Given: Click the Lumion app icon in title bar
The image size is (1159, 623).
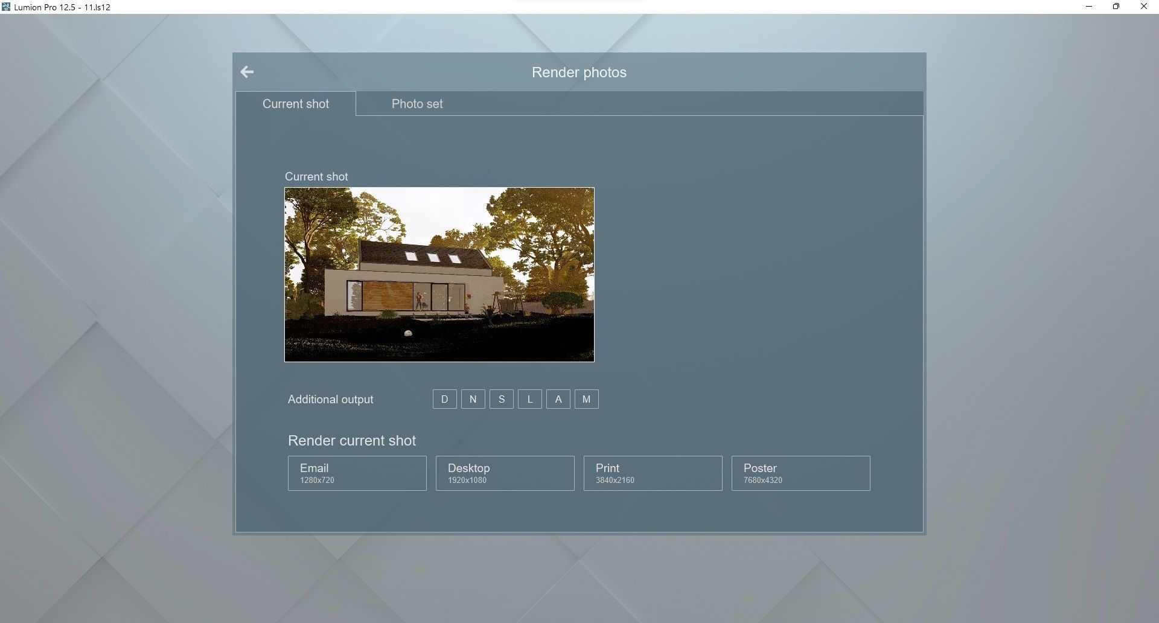Looking at the screenshot, I should (x=6, y=7).
